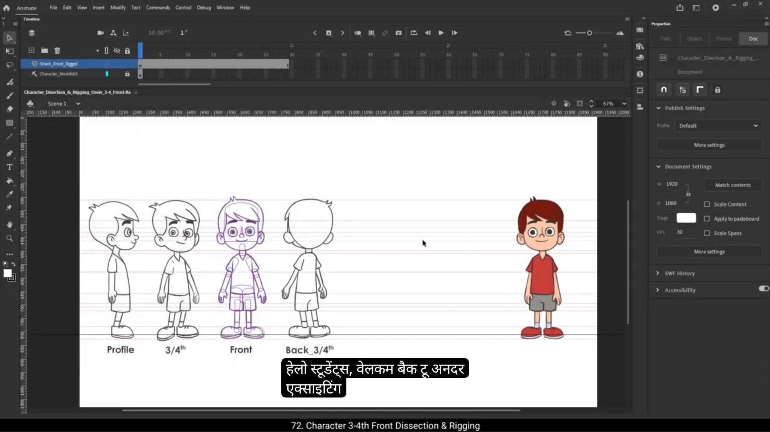Open the Profile Default dropdown
This screenshot has height=432, width=770.
tap(718, 126)
